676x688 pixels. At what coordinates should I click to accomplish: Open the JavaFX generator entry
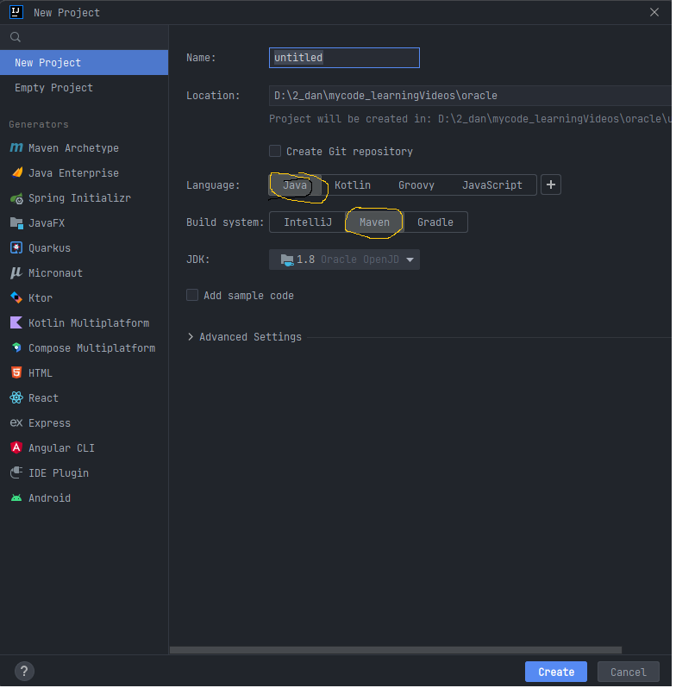84,223
